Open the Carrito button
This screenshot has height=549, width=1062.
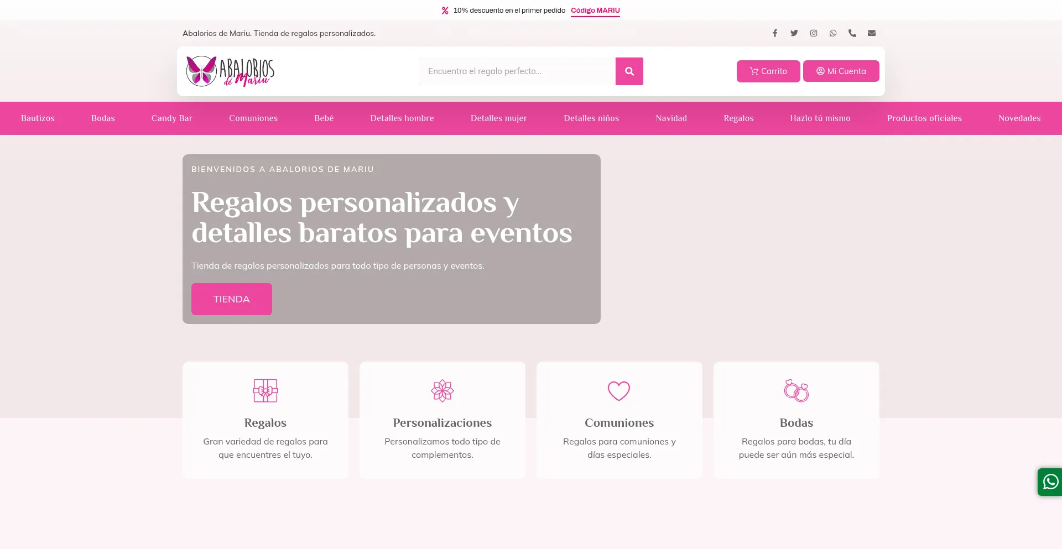pos(768,71)
